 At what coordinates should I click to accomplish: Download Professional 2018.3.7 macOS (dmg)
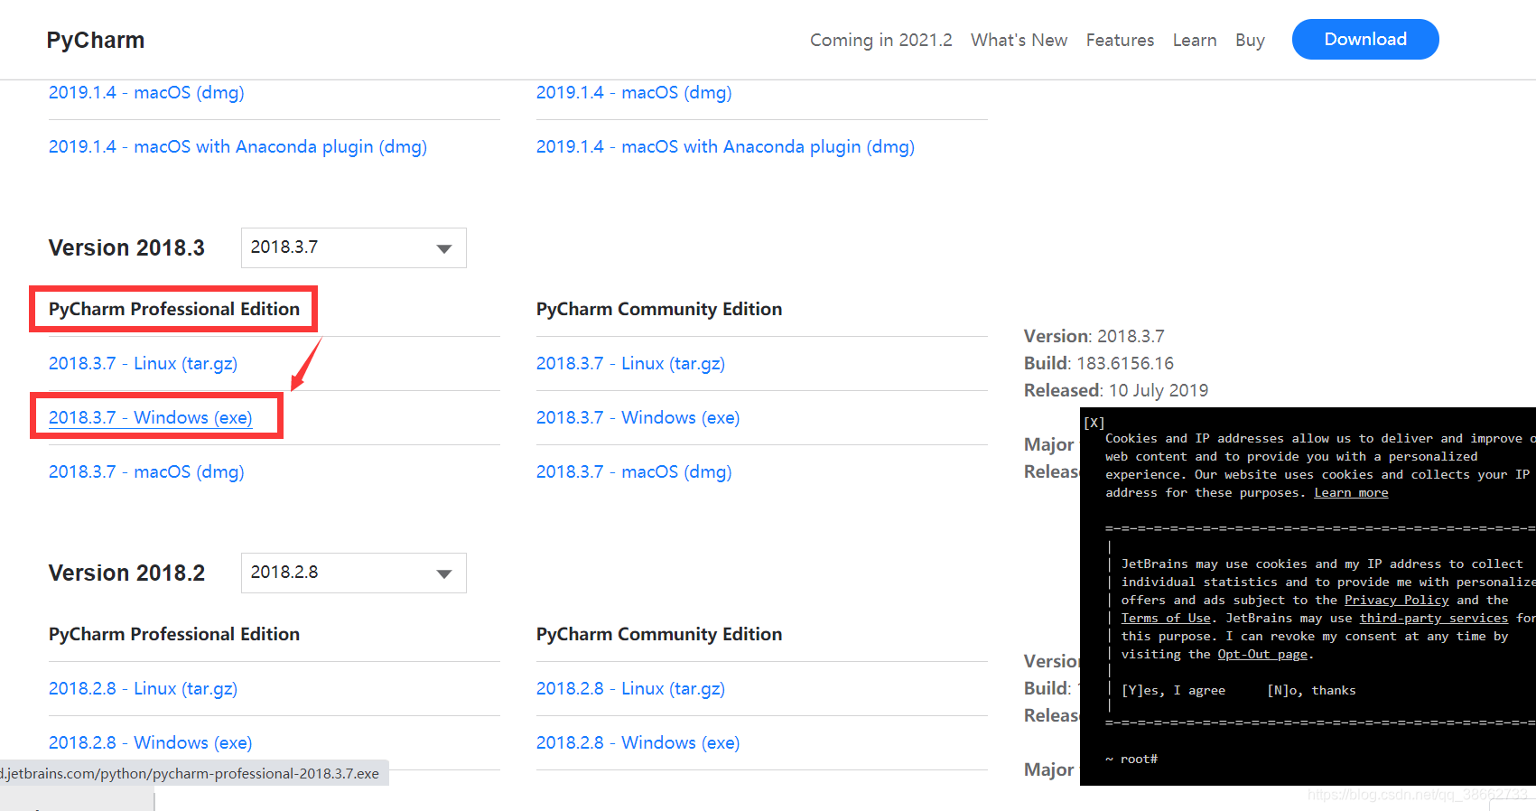pyautogui.click(x=146, y=471)
